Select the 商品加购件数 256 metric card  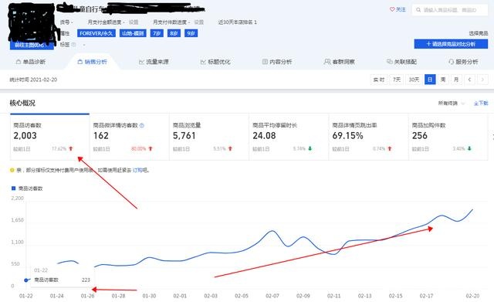pyautogui.click(x=448, y=137)
